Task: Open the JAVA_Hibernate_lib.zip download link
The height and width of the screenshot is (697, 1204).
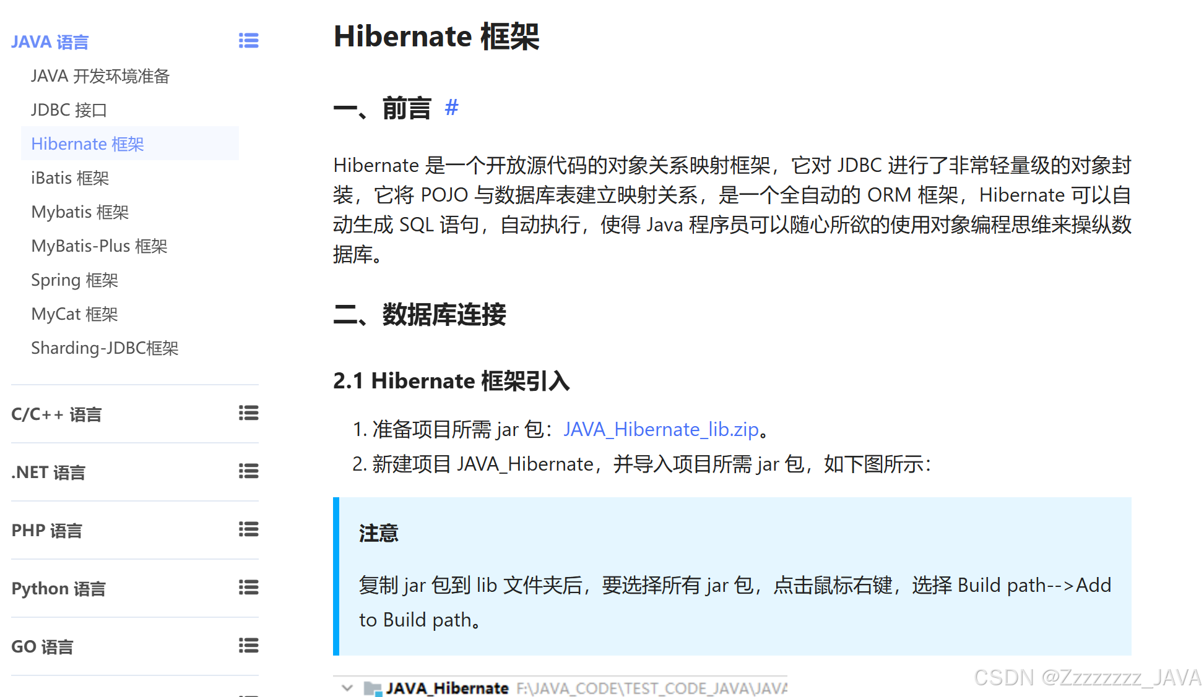Action: click(x=660, y=429)
